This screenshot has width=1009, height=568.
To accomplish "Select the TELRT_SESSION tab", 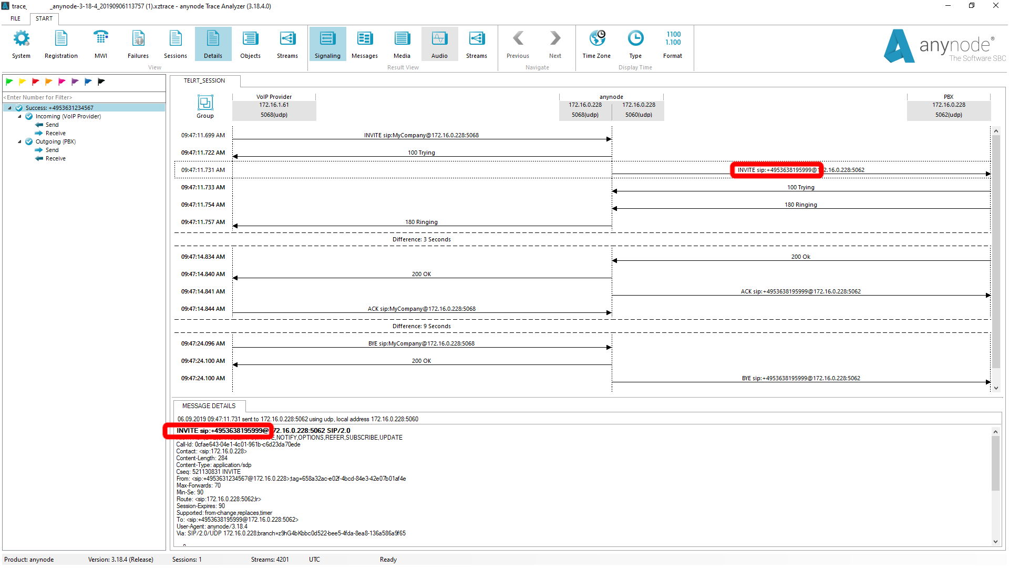I will (204, 80).
